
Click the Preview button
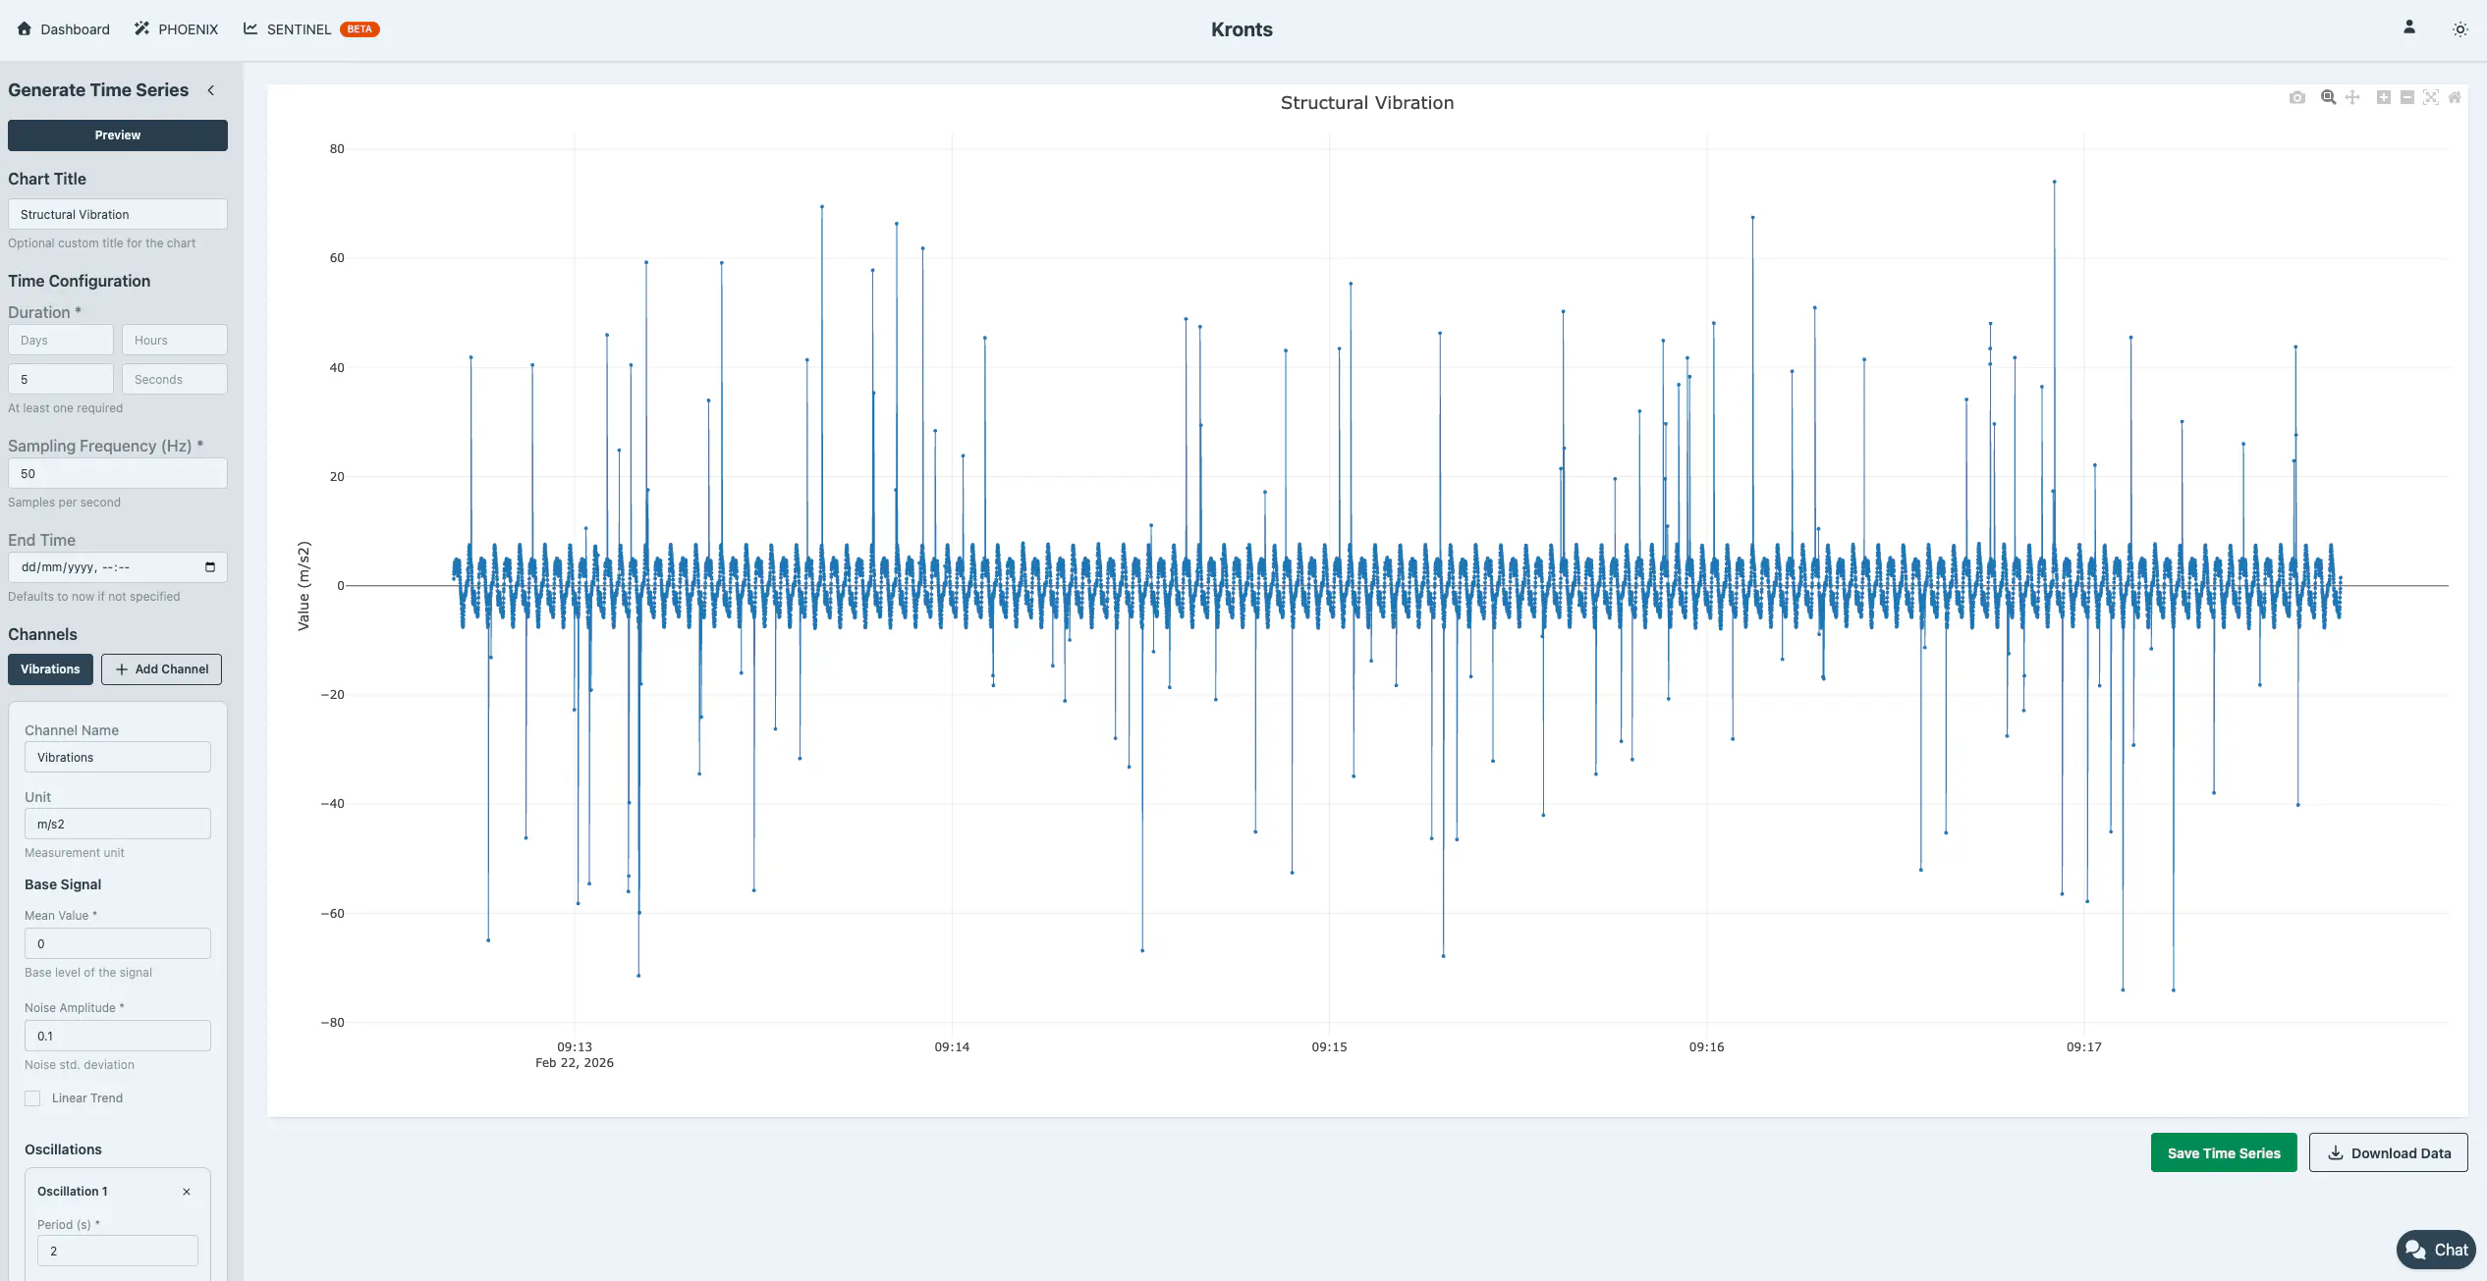pyautogui.click(x=117, y=134)
